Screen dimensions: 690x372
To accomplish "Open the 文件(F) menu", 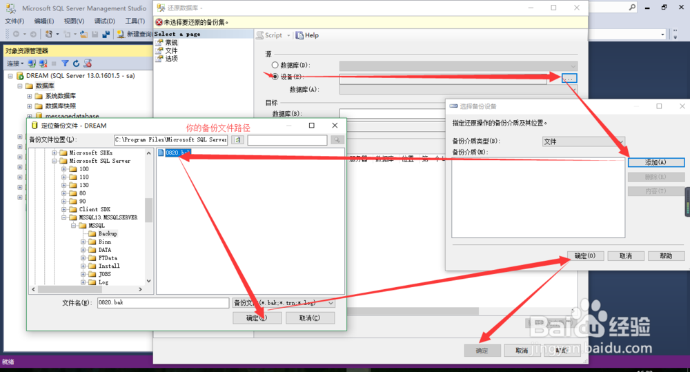I will click(14, 21).
